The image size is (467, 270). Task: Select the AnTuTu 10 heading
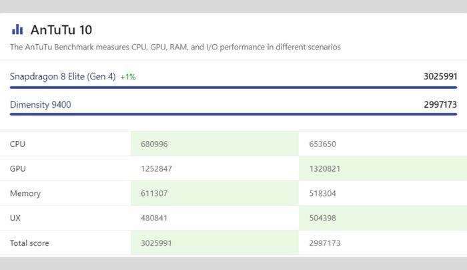pyautogui.click(x=61, y=30)
